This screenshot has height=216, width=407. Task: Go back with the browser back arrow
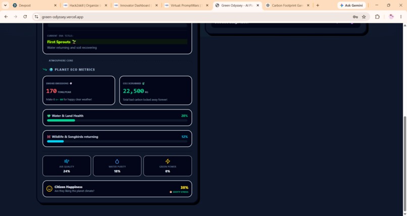click(6, 17)
